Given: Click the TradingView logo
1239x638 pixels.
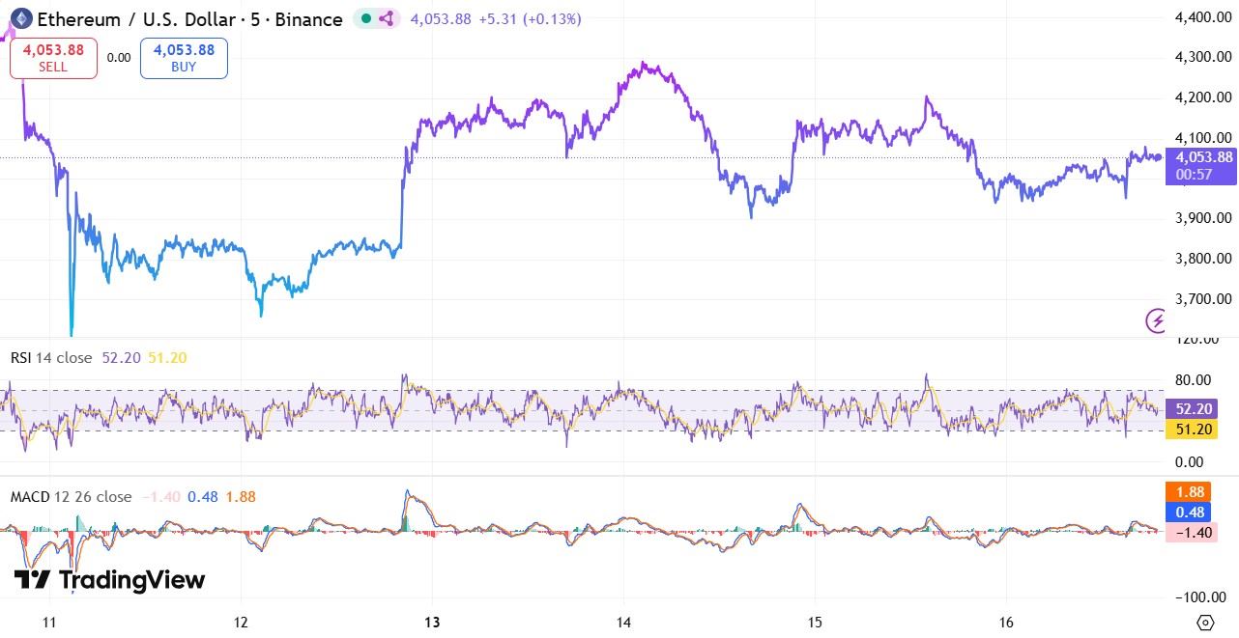Looking at the screenshot, I should (x=109, y=580).
